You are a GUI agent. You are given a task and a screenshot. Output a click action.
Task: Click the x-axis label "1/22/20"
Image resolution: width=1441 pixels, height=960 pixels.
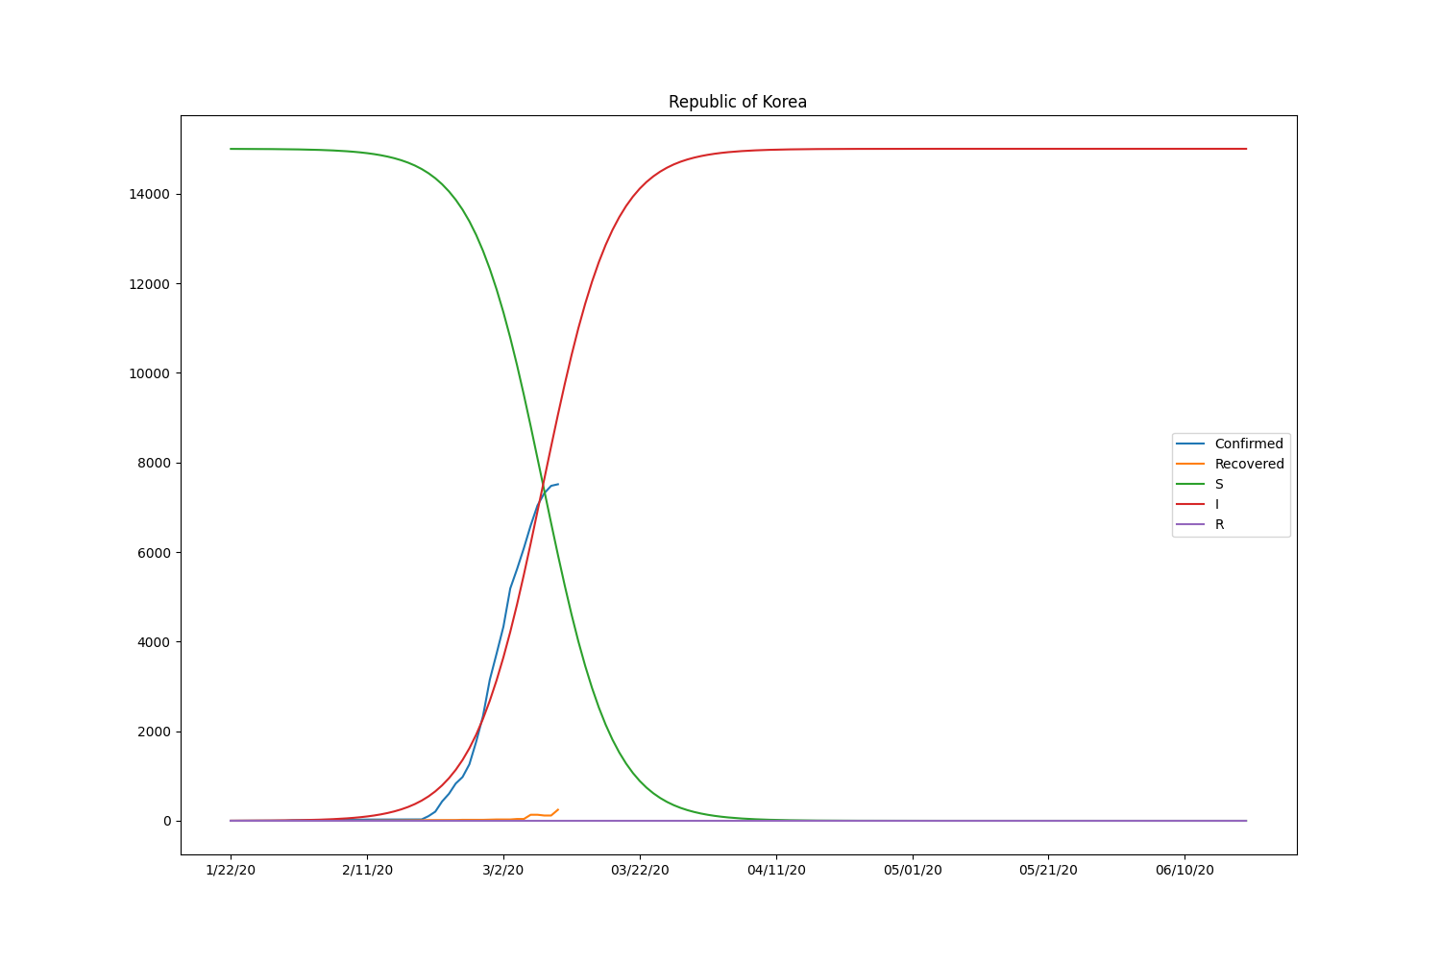[231, 870]
